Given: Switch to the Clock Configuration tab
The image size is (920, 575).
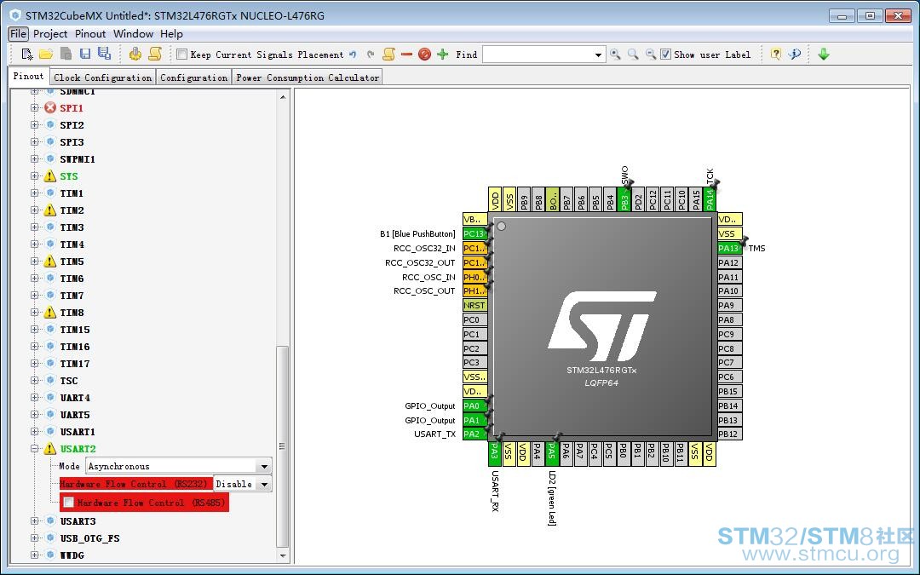Looking at the screenshot, I should (x=103, y=78).
